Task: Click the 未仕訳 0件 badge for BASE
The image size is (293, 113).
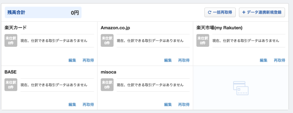Action: (11, 85)
